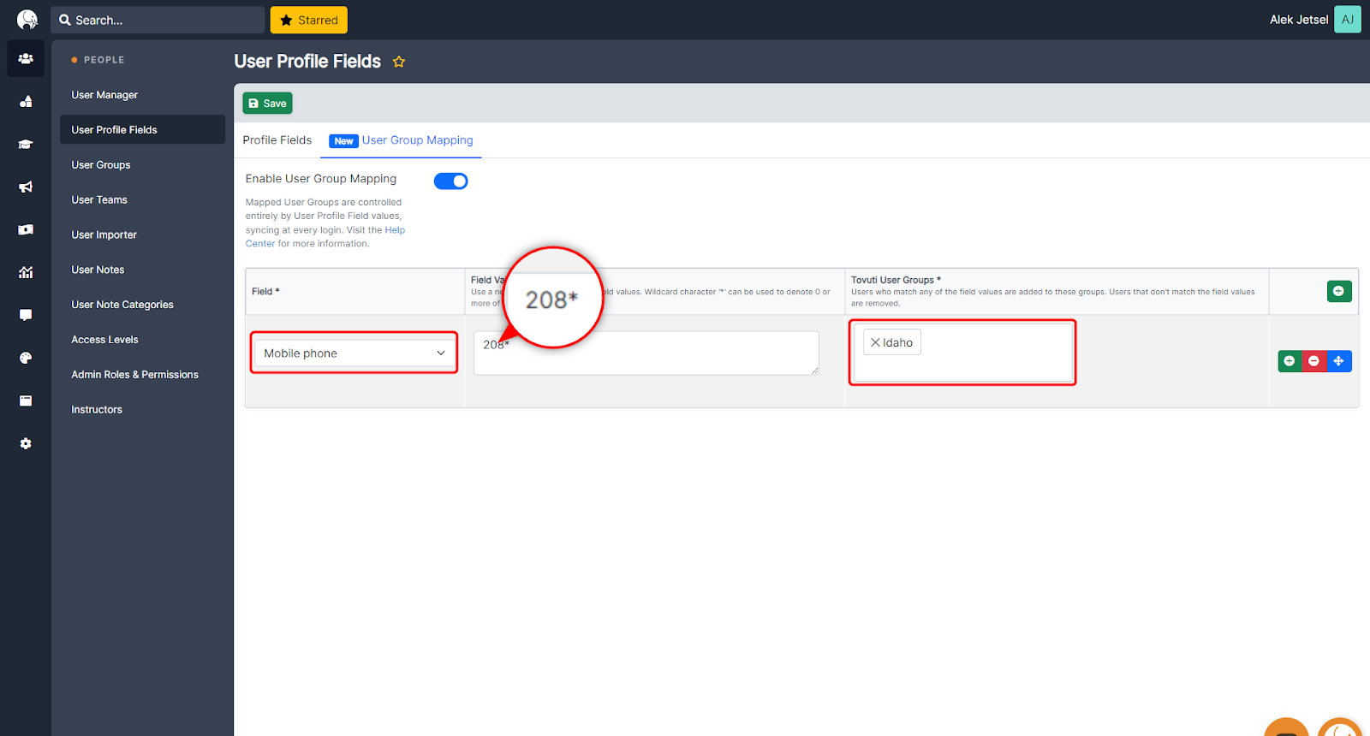Click the window layout icon in the left rail
The height and width of the screenshot is (736, 1370).
26,401
